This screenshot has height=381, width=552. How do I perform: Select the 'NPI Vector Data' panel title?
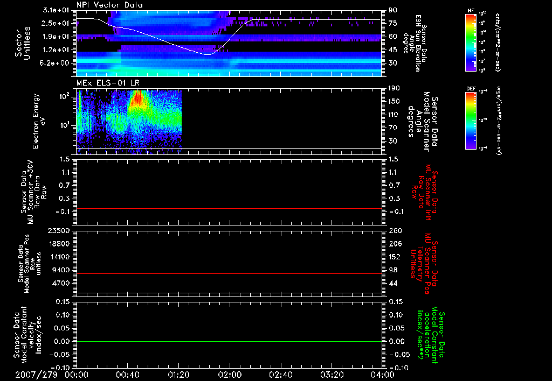coord(109,5)
